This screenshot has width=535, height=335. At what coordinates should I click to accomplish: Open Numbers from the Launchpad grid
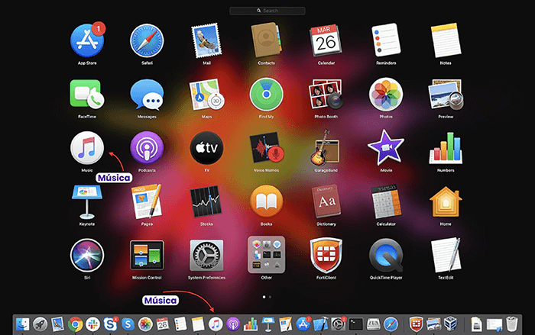tap(446, 148)
